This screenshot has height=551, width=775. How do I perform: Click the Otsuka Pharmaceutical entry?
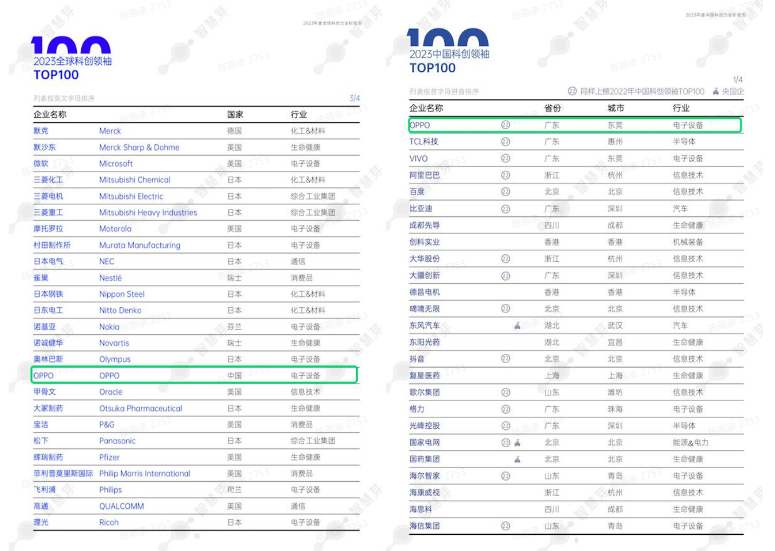(x=140, y=408)
